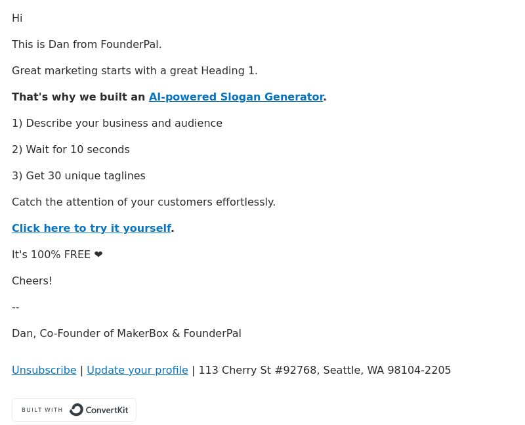This screenshot has height=425, width=525.
Task: Click the 'BUILT WITH' label on the badge
Action: 42,410
